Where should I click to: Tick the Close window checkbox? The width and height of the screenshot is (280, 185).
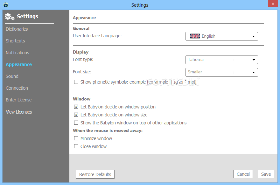[76, 146]
